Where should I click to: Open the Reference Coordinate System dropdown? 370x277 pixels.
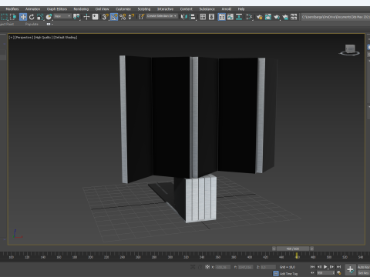point(62,16)
